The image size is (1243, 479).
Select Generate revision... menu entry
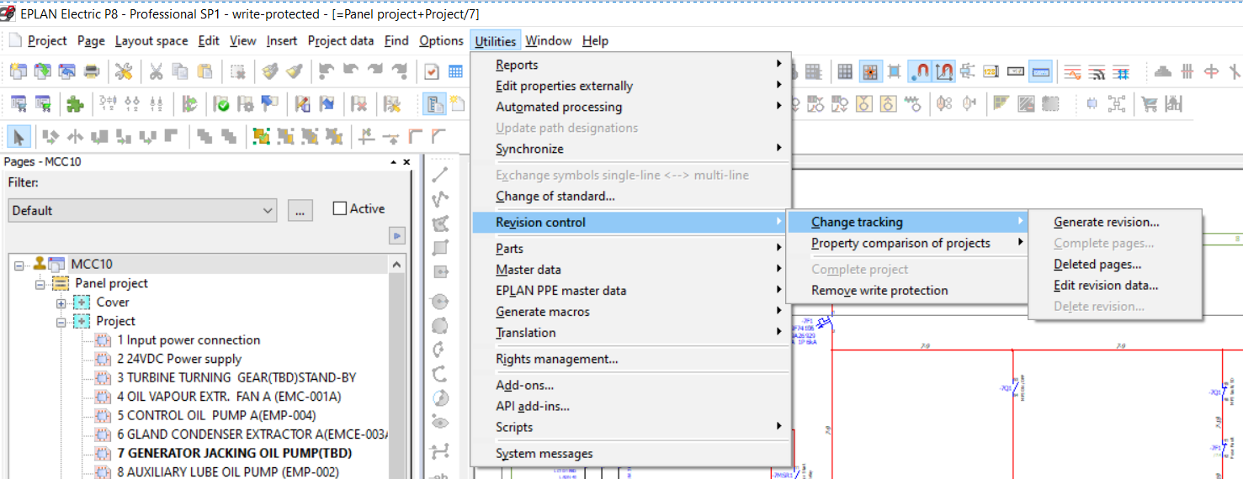(x=1115, y=223)
